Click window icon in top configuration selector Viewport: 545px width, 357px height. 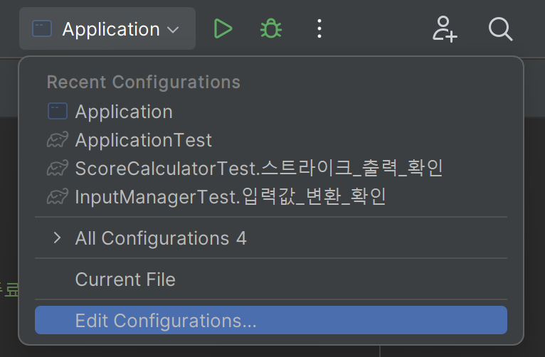pyautogui.click(x=42, y=28)
